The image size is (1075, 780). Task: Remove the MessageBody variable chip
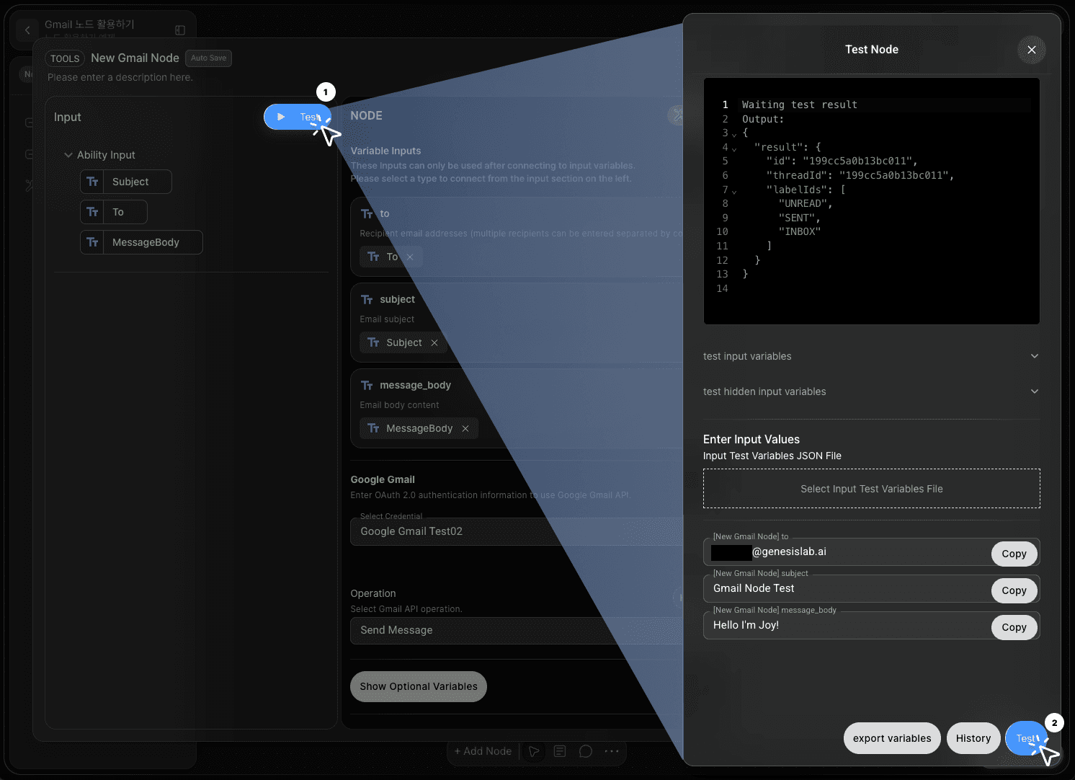point(465,428)
